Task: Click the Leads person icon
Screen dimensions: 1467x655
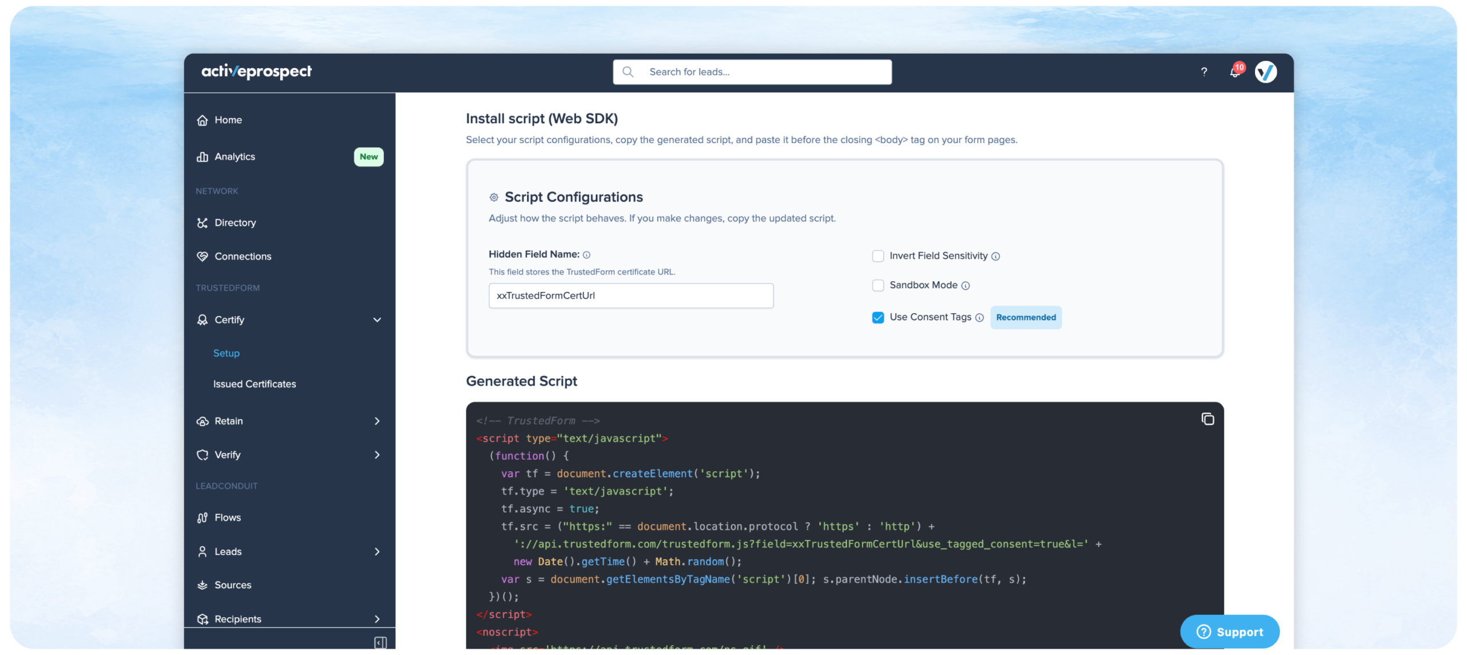Action: (202, 552)
